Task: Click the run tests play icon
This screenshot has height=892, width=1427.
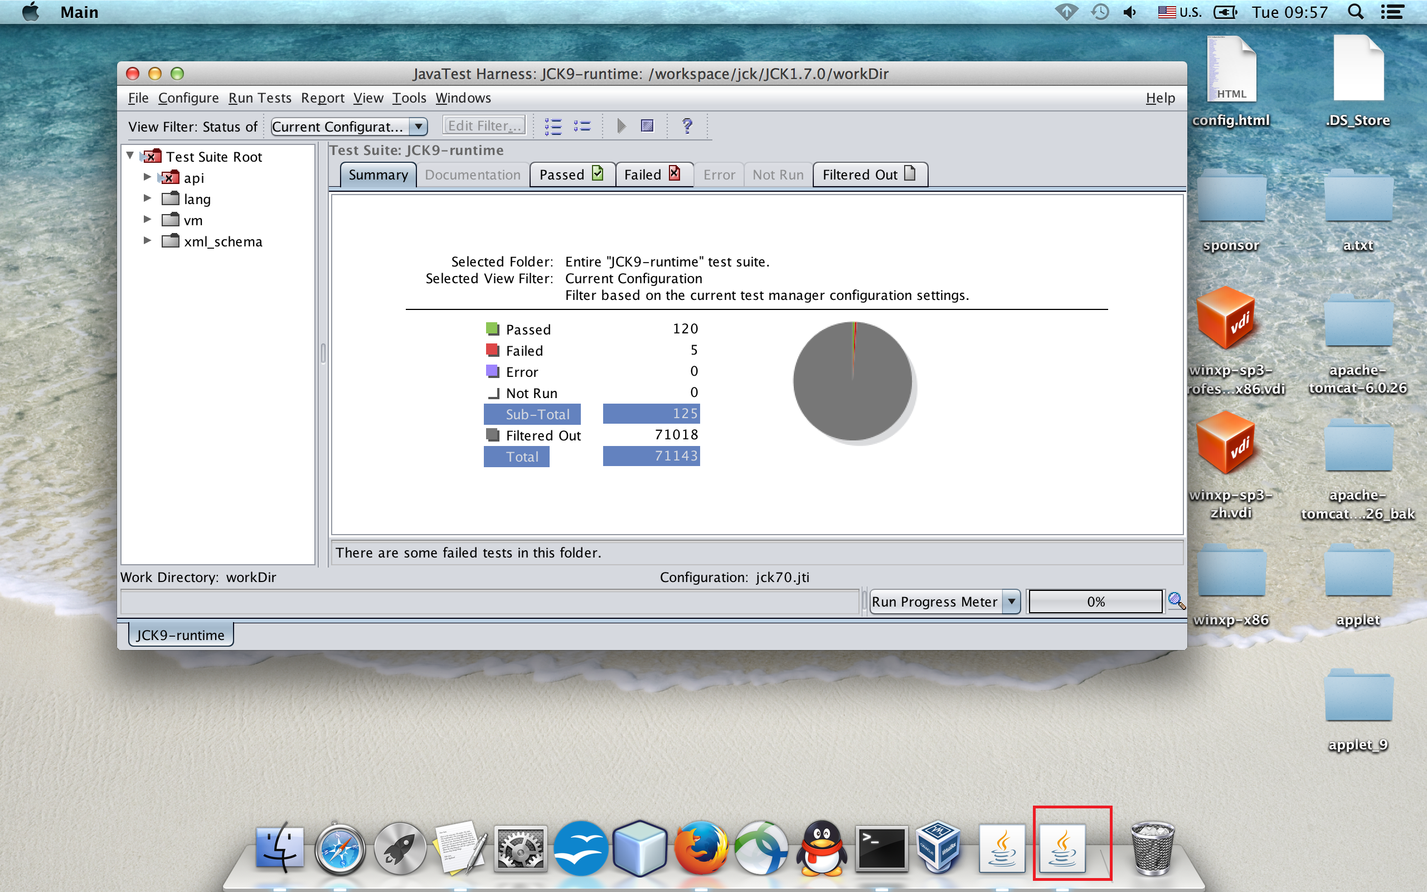Action: pos(621,126)
